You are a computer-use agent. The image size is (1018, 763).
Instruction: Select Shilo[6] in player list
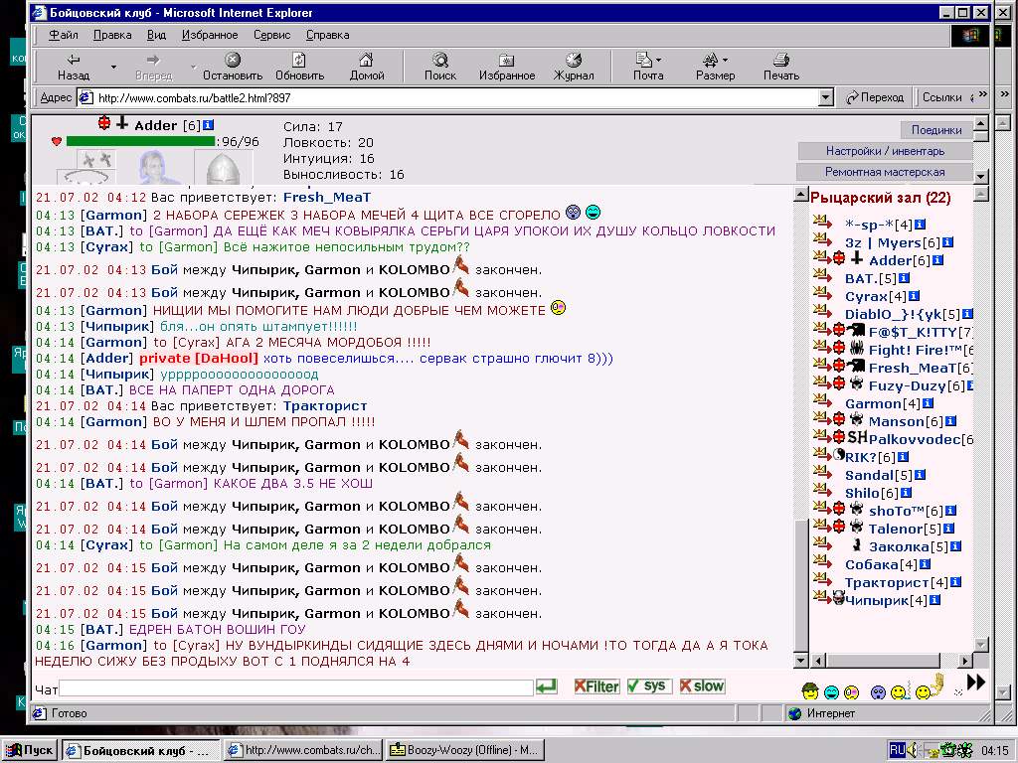click(871, 493)
